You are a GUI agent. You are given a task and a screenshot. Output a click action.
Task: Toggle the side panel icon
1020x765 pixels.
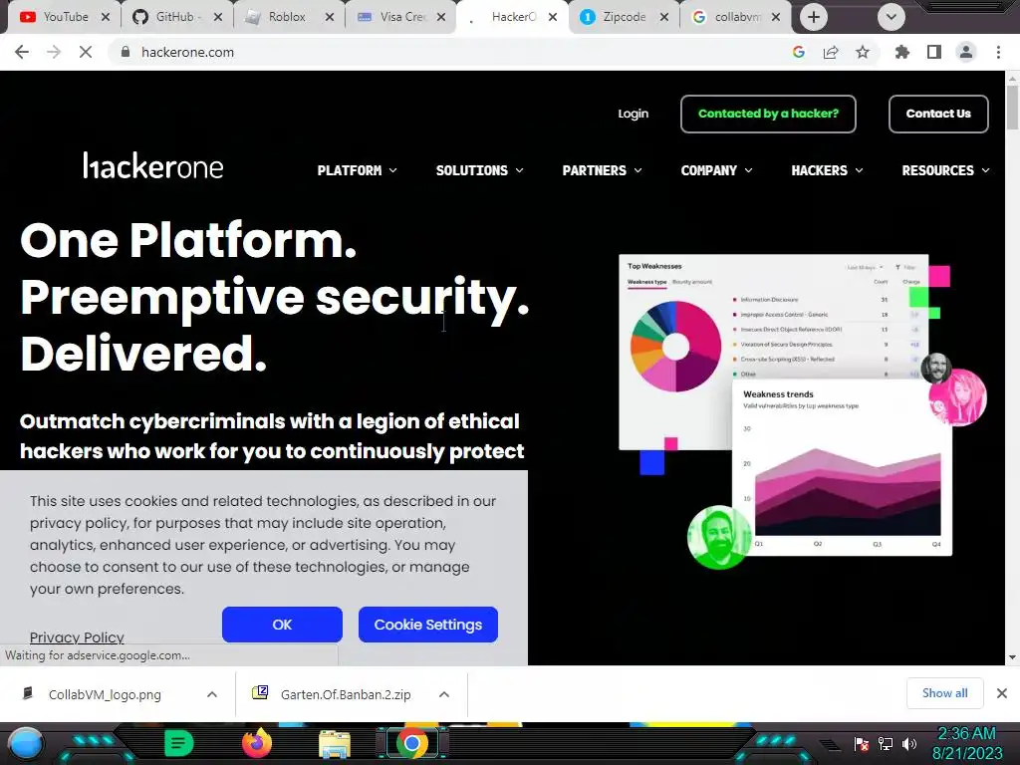coord(934,52)
